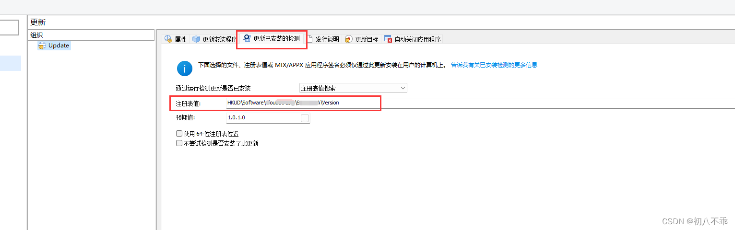Viewport: 735px width, 230px height.
Task: Click the 预期值 field showing 1.0.1.0
Action: (263, 117)
